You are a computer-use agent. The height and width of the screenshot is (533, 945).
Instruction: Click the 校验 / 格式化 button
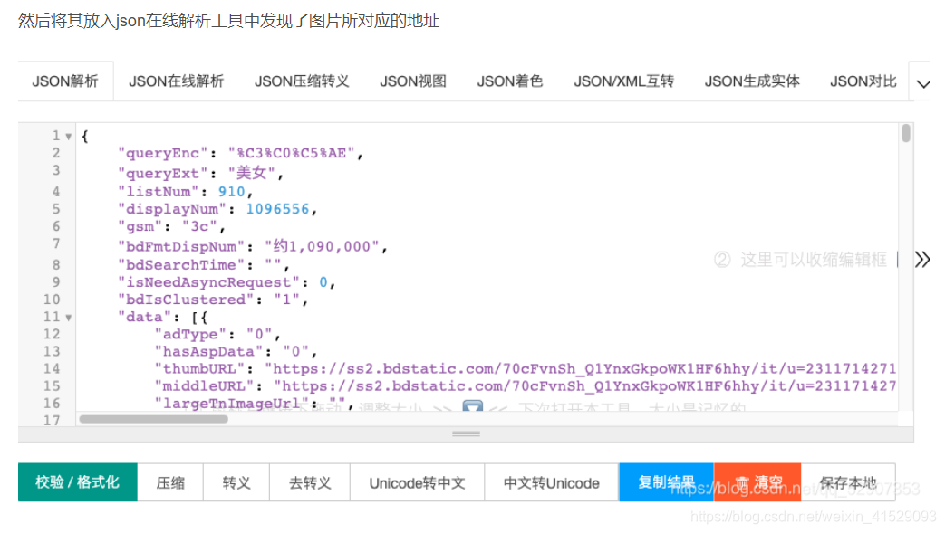pos(78,482)
